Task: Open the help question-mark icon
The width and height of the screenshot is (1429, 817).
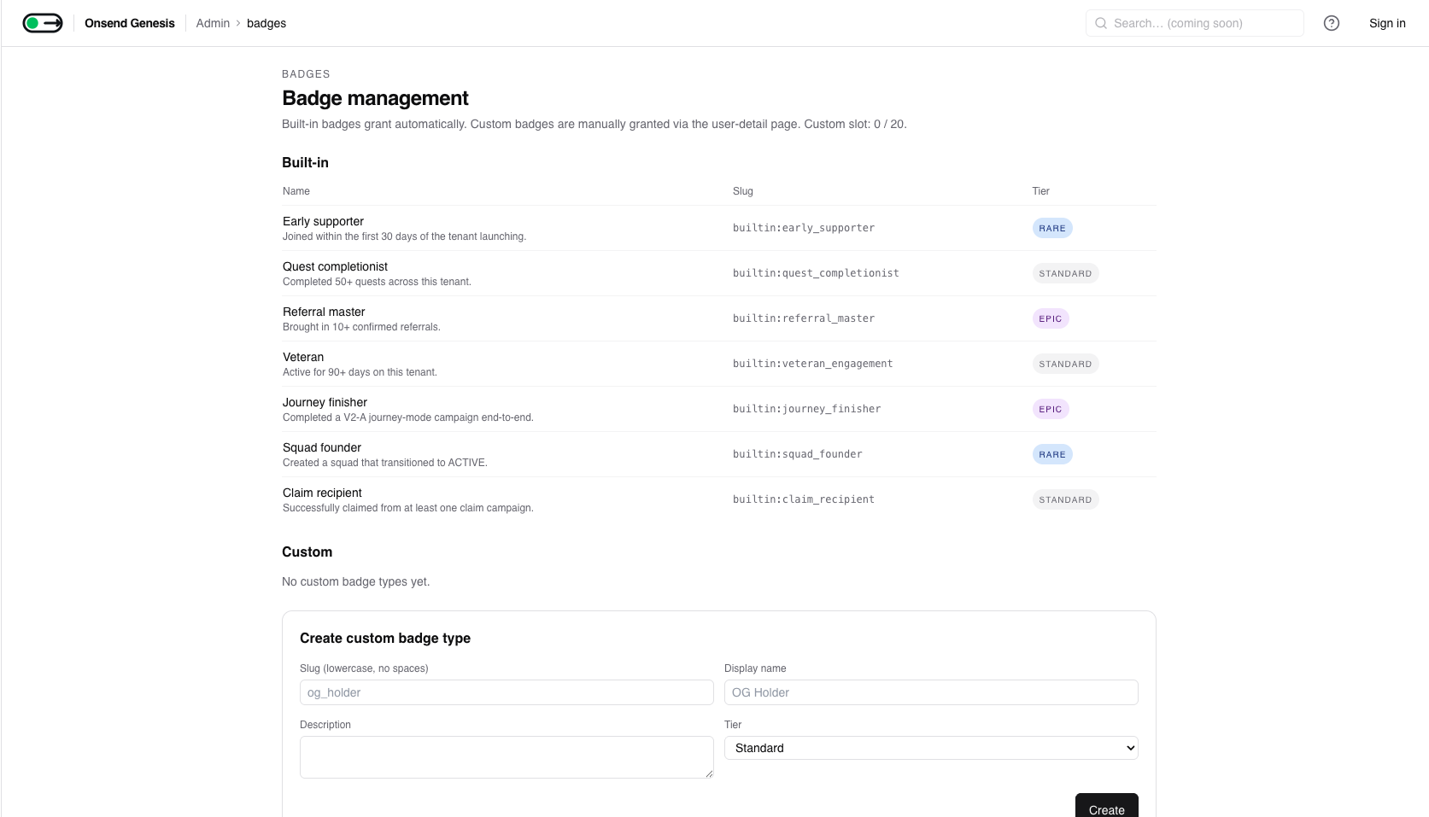Action: coord(1332,23)
